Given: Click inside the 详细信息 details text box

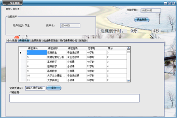Looking at the screenshot, I should pos(74,98).
